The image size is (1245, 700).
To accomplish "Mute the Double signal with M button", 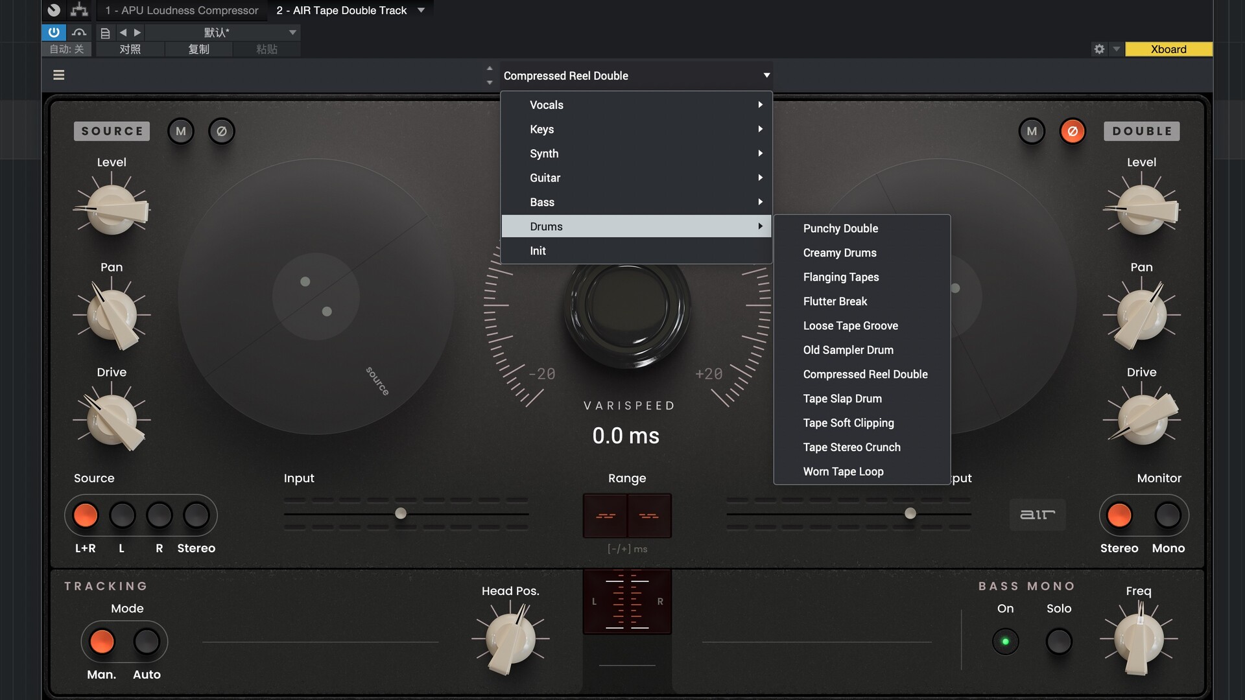I will [x=1032, y=131].
